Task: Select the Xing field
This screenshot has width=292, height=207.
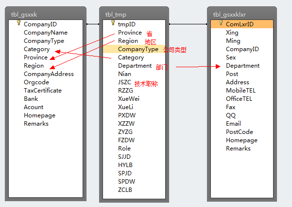Action: tap(232, 33)
